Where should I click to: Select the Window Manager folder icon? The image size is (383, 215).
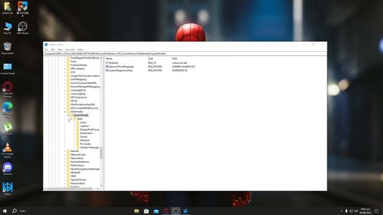click(78, 148)
